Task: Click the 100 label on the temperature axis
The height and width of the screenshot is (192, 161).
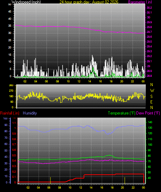Action: point(150,145)
